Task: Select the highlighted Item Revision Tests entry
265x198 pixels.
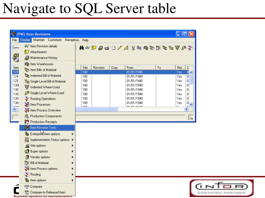Action: click(x=47, y=128)
